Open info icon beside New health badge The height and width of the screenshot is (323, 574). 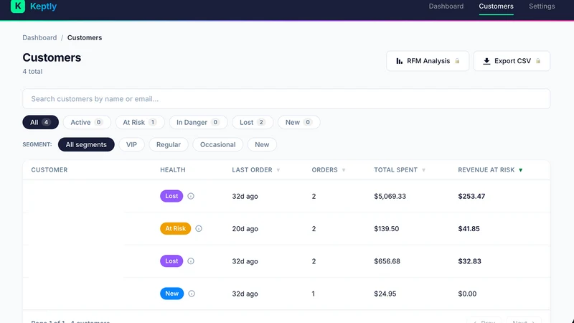pos(192,294)
